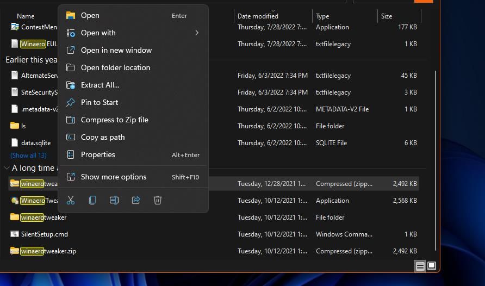
Task: Click the Rename icon in context menu
Action: [x=114, y=200]
